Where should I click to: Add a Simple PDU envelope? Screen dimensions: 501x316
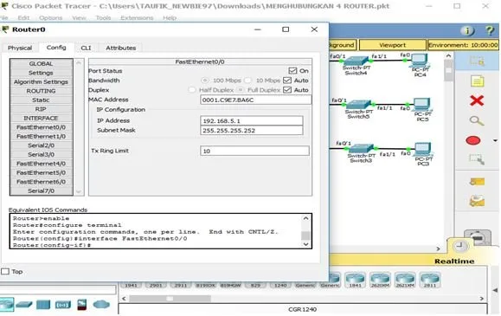(477, 182)
